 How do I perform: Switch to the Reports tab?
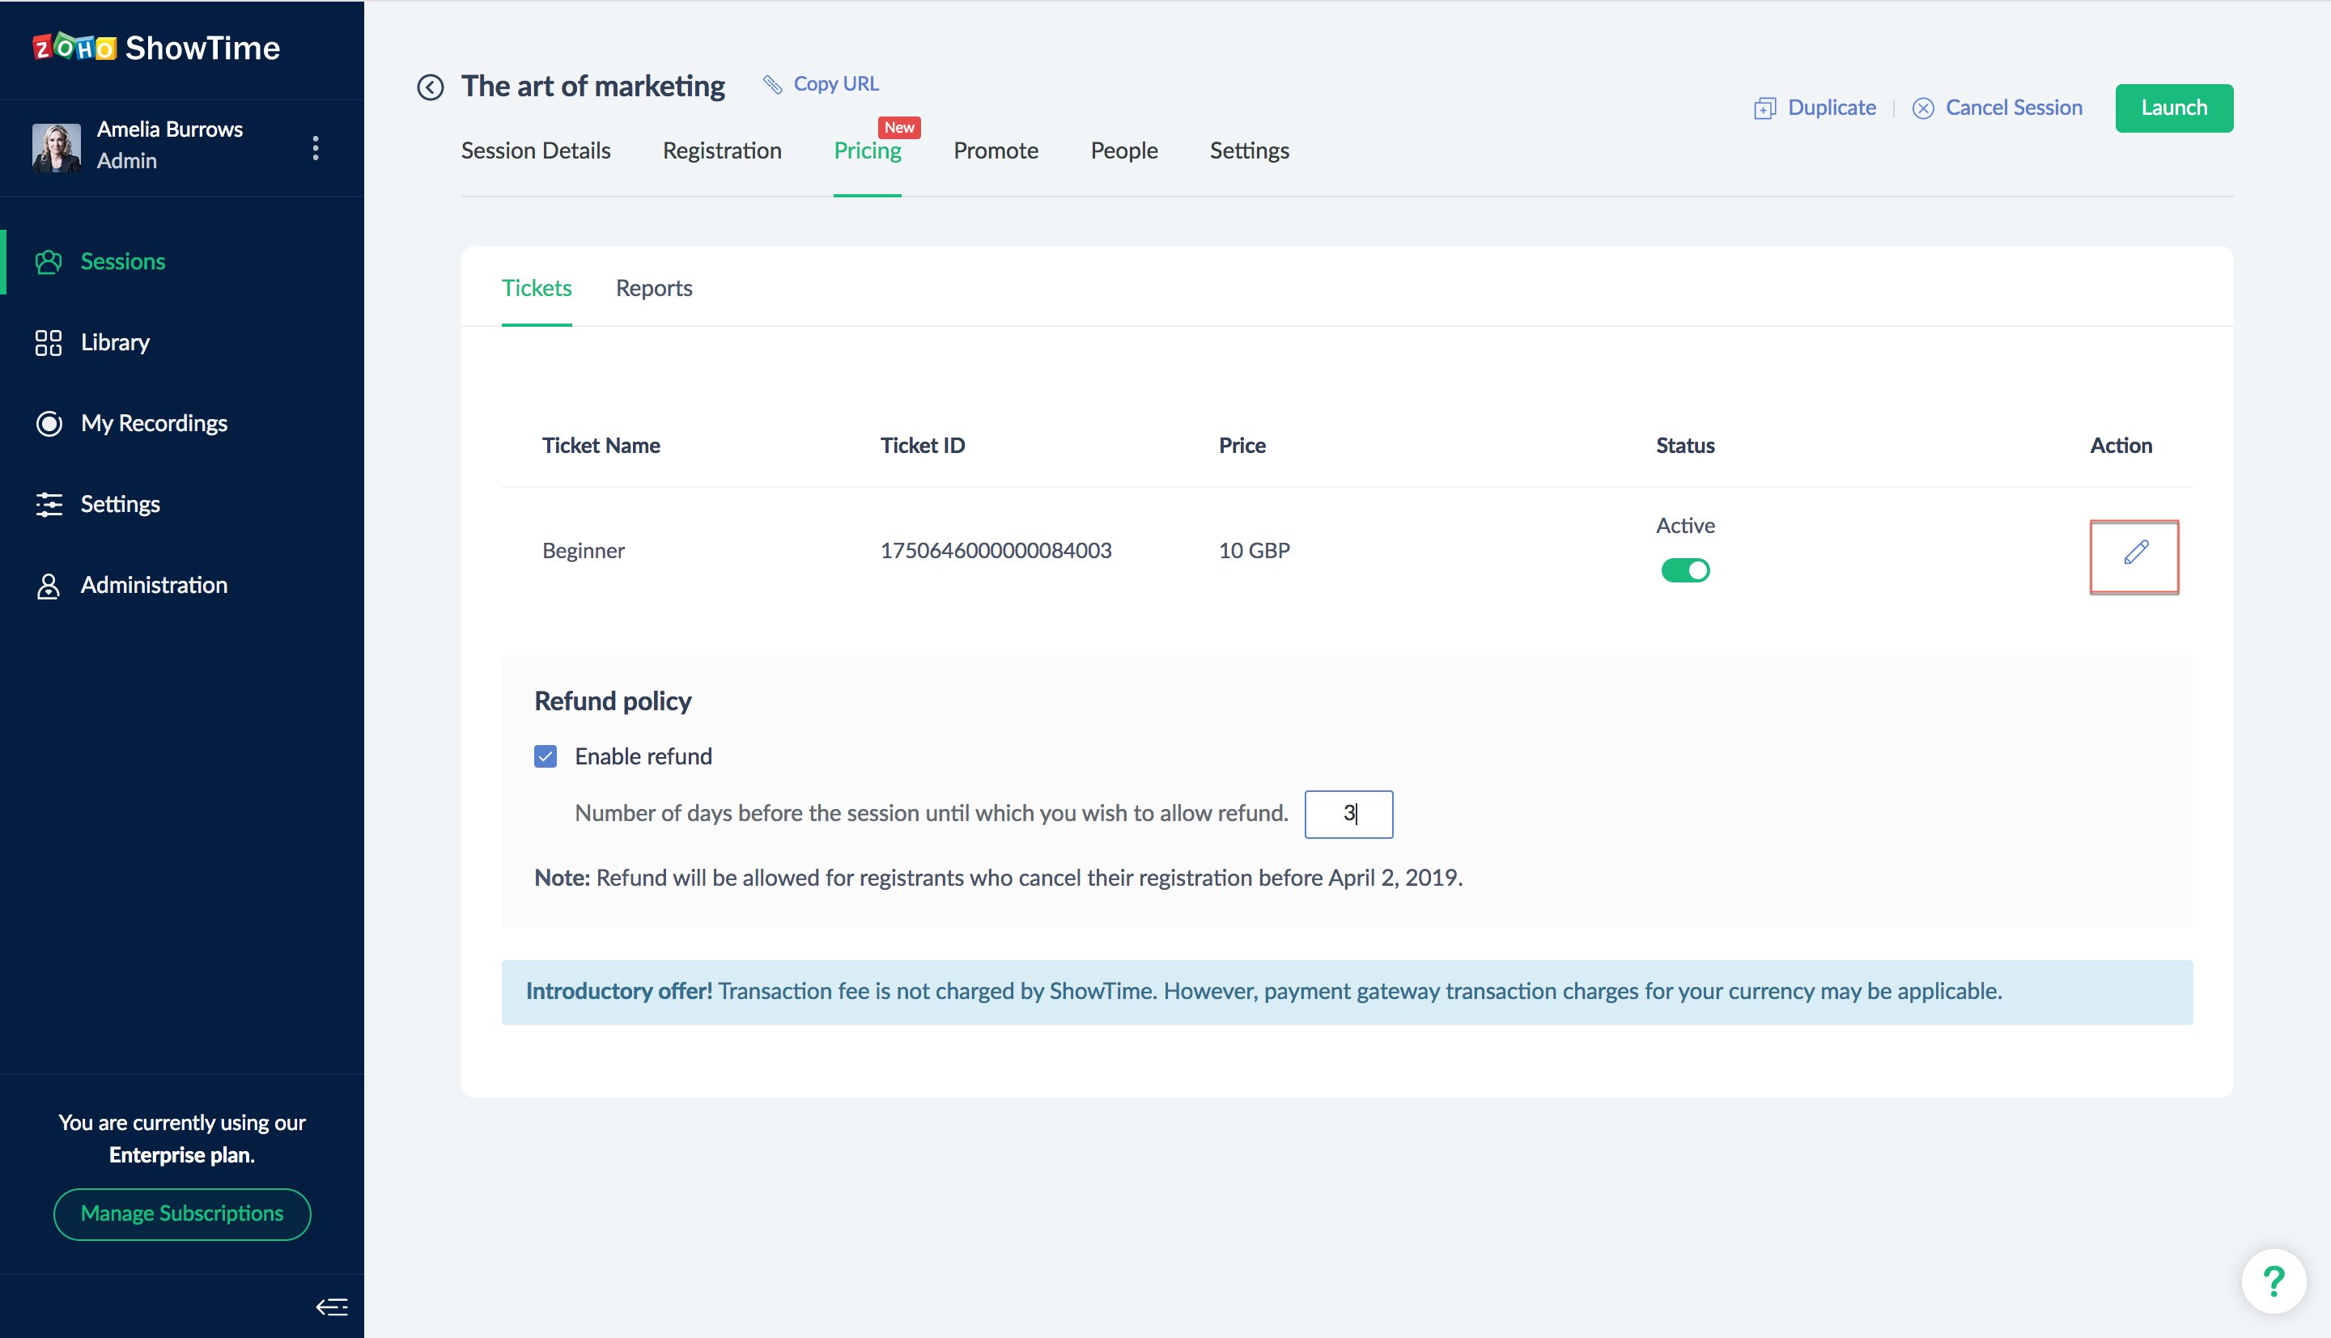pos(653,289)
